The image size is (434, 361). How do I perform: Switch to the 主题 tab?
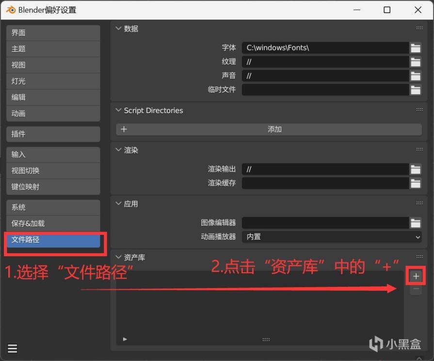click(53, 49)
